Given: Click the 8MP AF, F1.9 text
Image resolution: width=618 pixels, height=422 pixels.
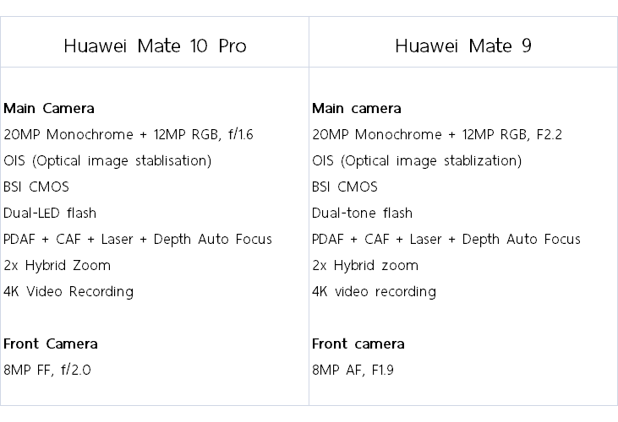Looking at the screenshot, I should [x=354, y=370].
